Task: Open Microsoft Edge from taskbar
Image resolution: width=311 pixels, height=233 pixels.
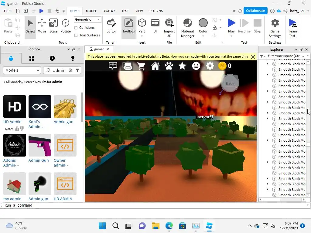Action: (x=169, y=226)
